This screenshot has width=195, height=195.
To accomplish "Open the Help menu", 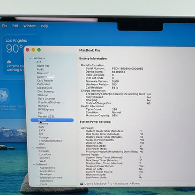I will pos(44,26).
